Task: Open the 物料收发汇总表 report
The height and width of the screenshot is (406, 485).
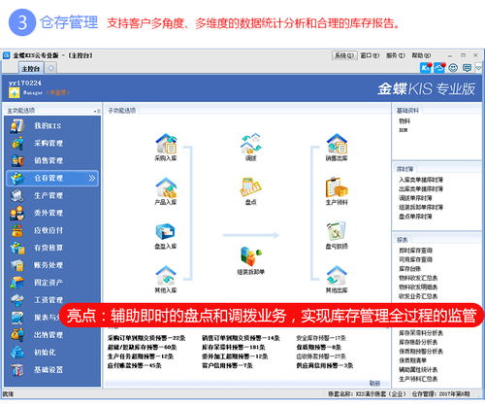Action: 418,278
